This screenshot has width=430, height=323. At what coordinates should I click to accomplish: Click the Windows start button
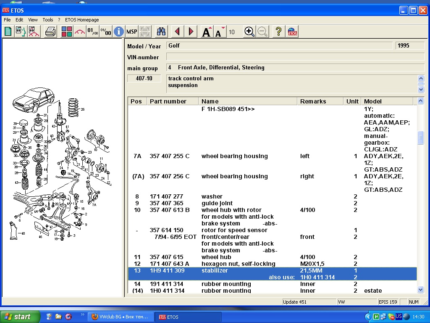point(20,317)
